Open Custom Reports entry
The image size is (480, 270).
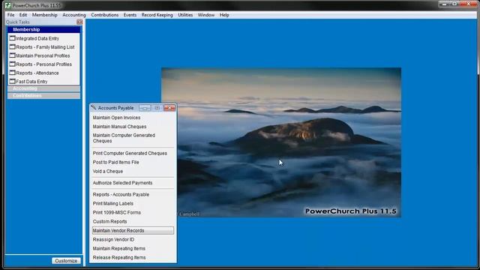click(x=109, y=221)
